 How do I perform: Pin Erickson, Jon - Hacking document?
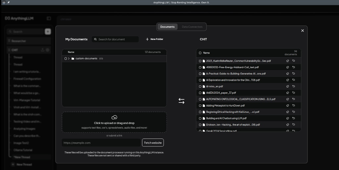[288, 125]
